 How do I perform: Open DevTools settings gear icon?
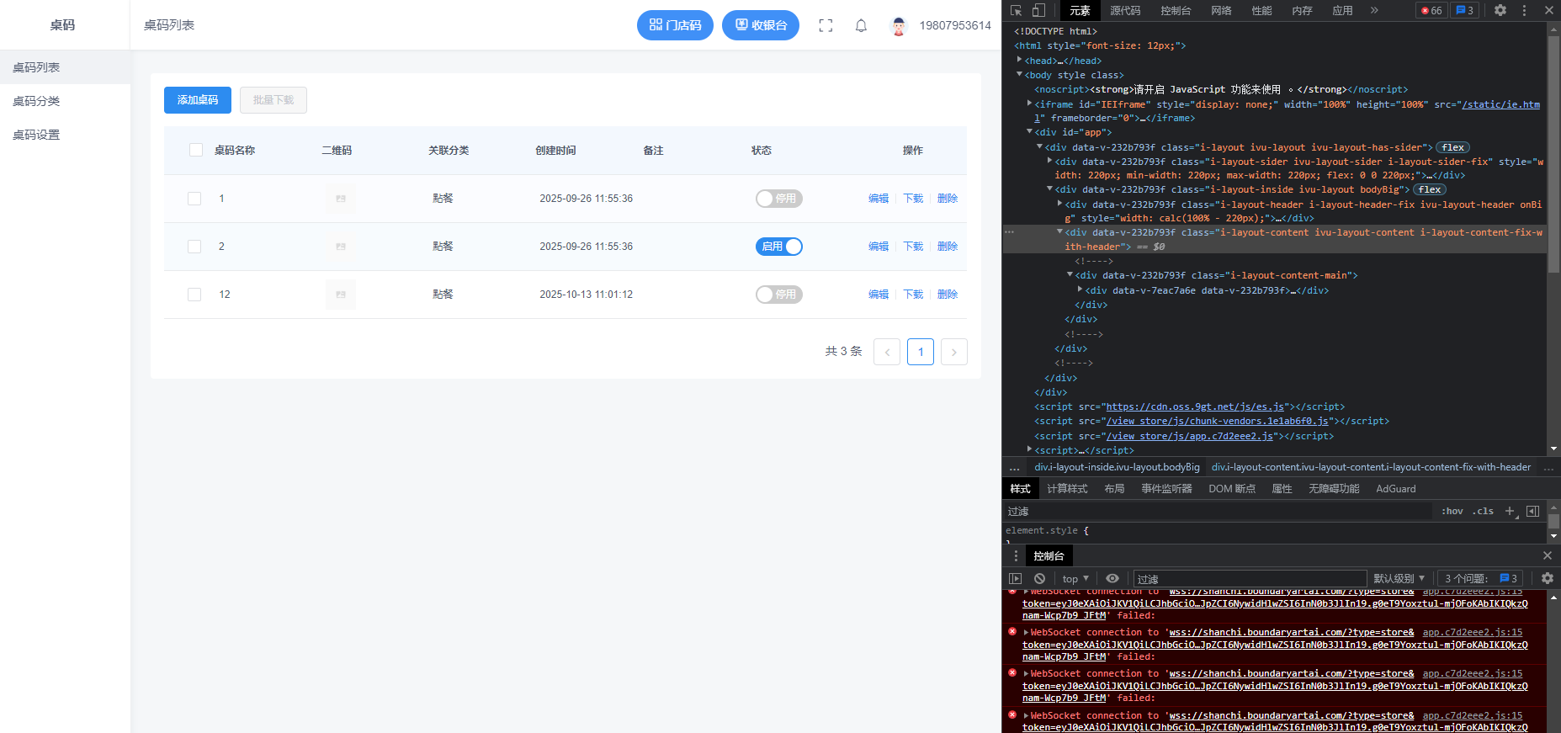[x=1500, y=10]
